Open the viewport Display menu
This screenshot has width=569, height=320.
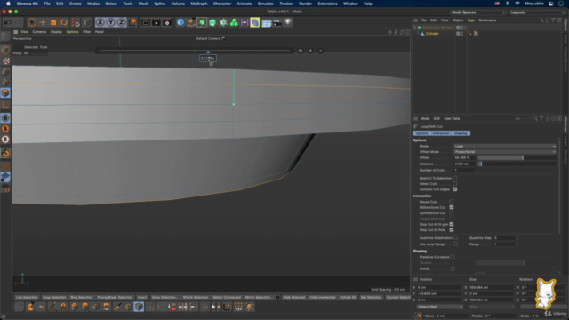(56, 32)
